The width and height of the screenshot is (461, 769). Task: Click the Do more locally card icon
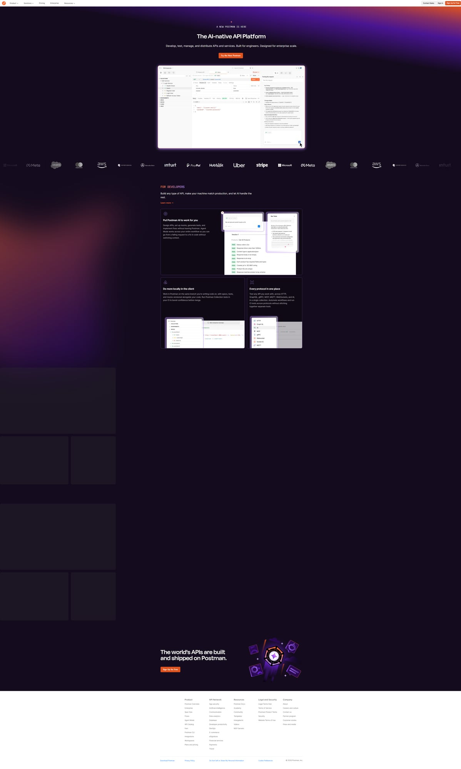(165, 282)
